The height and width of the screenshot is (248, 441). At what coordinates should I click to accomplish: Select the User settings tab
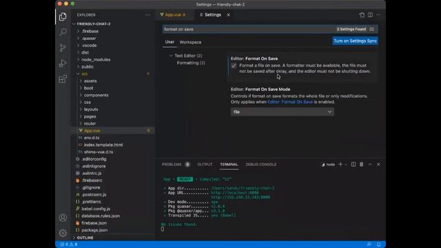pyautogui.click(x=170, y=42)
